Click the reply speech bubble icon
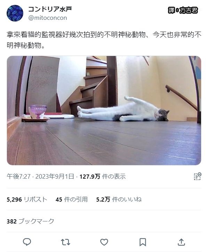 27,242
